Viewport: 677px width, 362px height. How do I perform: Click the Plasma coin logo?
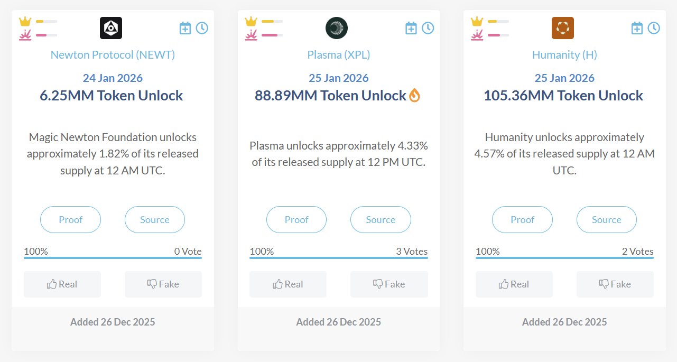337,28
